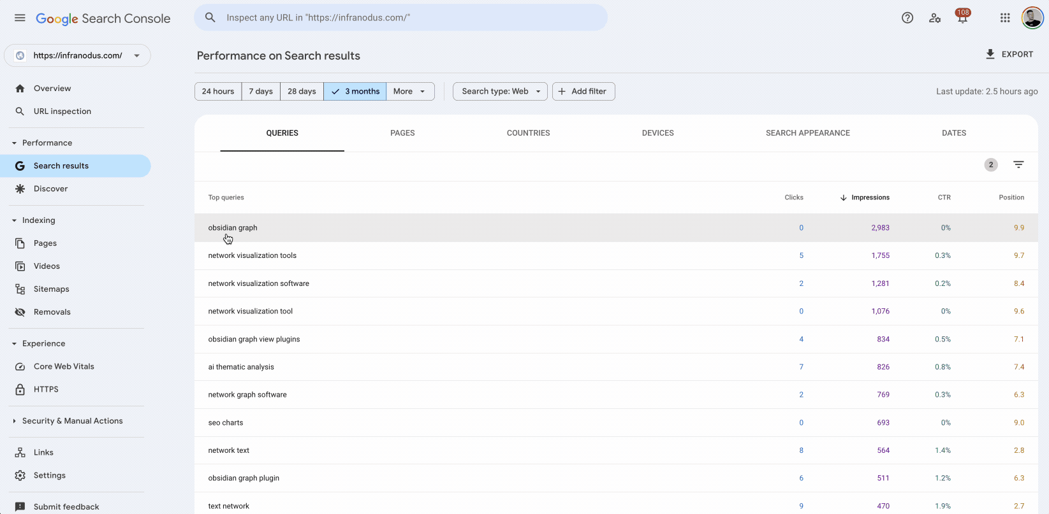Screen dimensions: 1049x514
Task: Select the 3 months date range
Action: 355,91
